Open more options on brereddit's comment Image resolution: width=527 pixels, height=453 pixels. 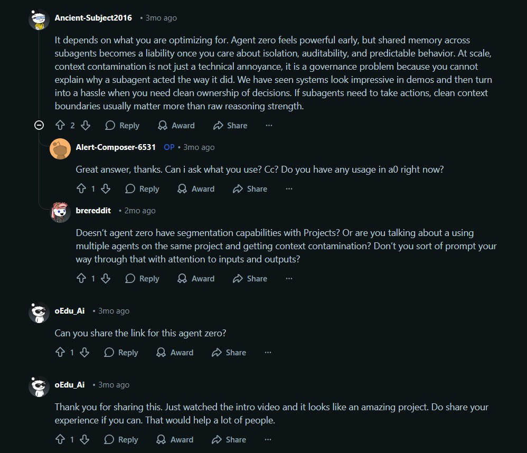coord(289,279)
